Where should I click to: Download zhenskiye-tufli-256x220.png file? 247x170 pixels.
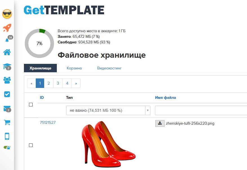160,124
